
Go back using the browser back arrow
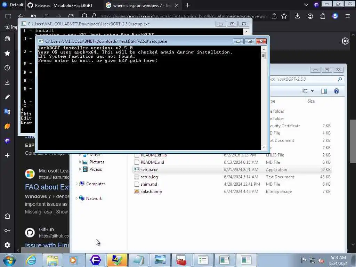pyautogui.click(x=21, y=16)
